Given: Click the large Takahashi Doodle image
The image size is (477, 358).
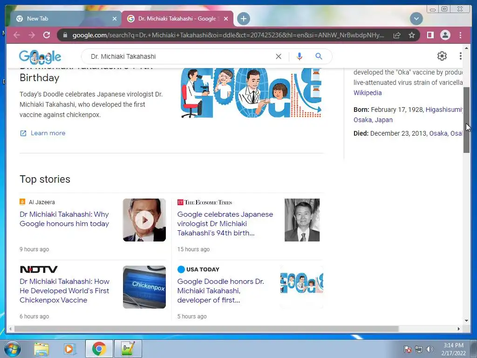Looking at the screenshot, I should (251, 93).
